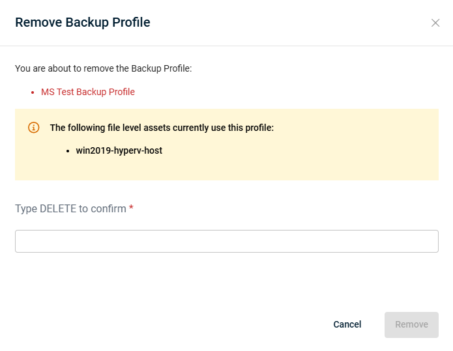Click the file level assets warning heading

pos(162,128)
